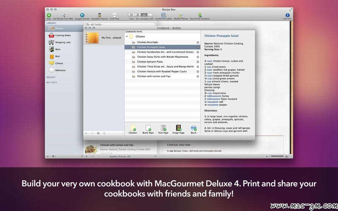This screenshot has height=211, width=338.
Task: Click plus button below cookbook list in Builder
Action: pos(86,133)
